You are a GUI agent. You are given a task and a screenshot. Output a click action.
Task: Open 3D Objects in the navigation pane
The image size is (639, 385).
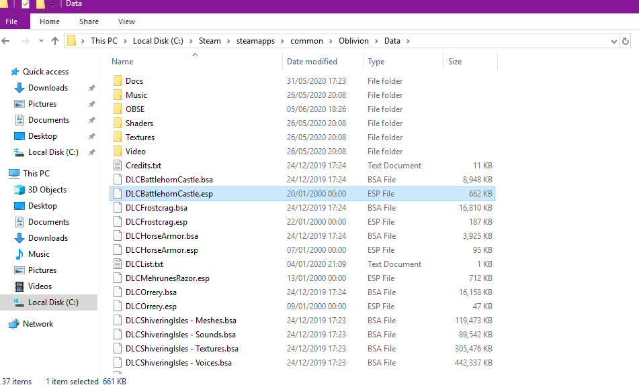point(47,190)
